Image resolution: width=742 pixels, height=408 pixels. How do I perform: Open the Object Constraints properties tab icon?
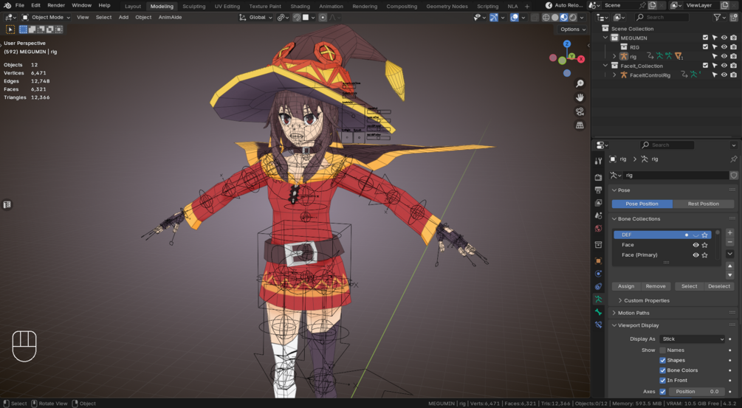click(598, 286)
